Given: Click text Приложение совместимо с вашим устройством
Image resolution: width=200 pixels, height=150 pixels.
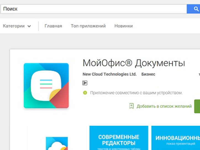Looking at the screenshot, I should [136, 93].
